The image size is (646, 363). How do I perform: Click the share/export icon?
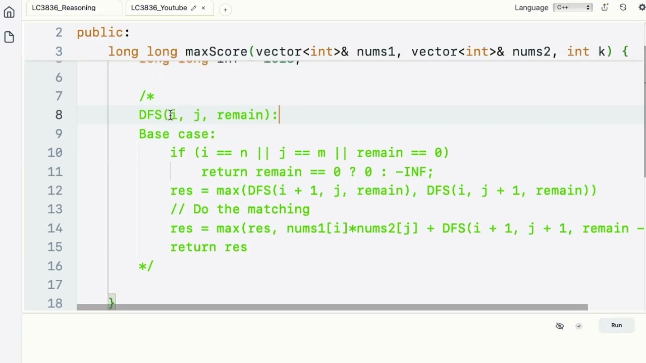click(605, 8)
